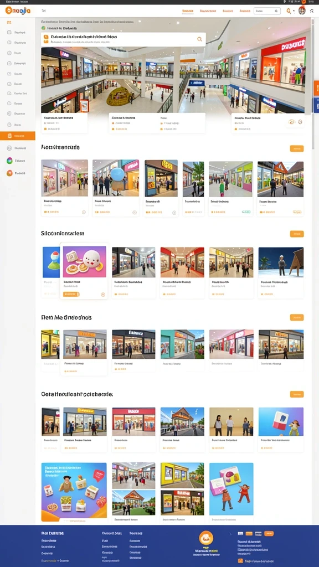Click the search icon in the hero search bar

[199, 39]
